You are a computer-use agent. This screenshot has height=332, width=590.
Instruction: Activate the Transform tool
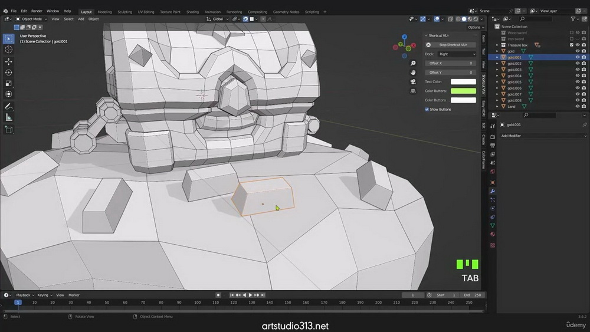point(9,94)
